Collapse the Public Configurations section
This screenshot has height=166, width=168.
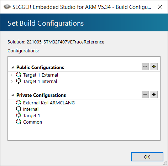pyautogui.click(x=12, y=67)
